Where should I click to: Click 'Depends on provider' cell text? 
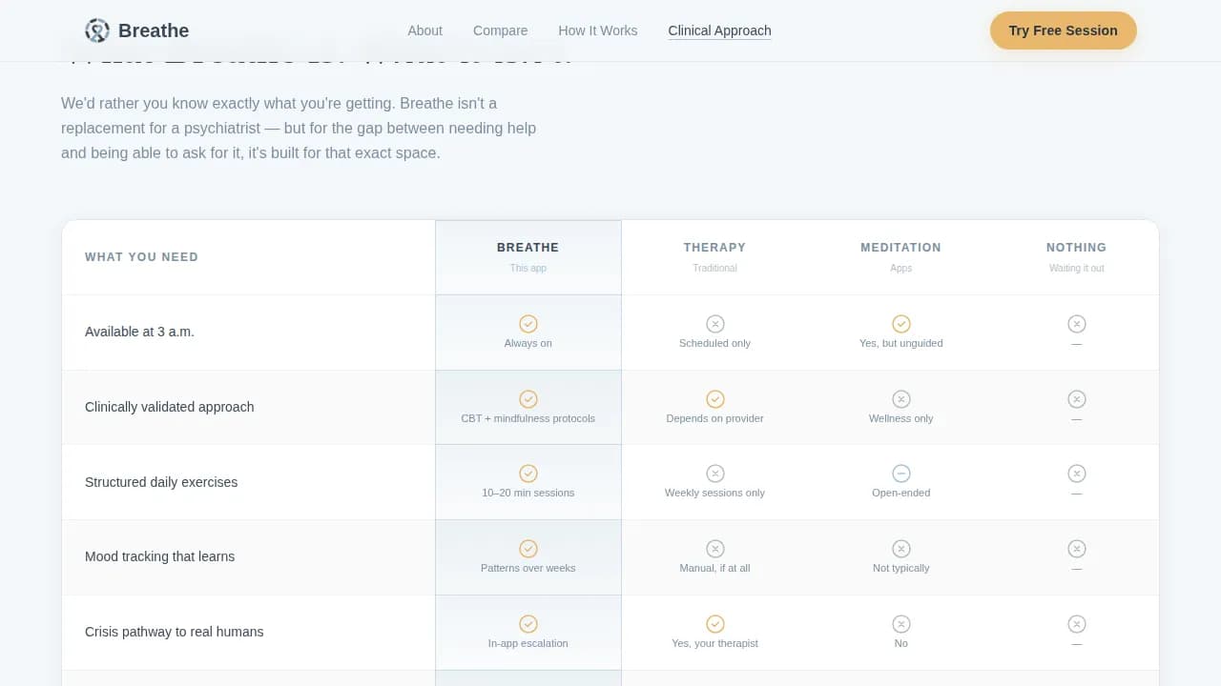click(x=715, y=418)
